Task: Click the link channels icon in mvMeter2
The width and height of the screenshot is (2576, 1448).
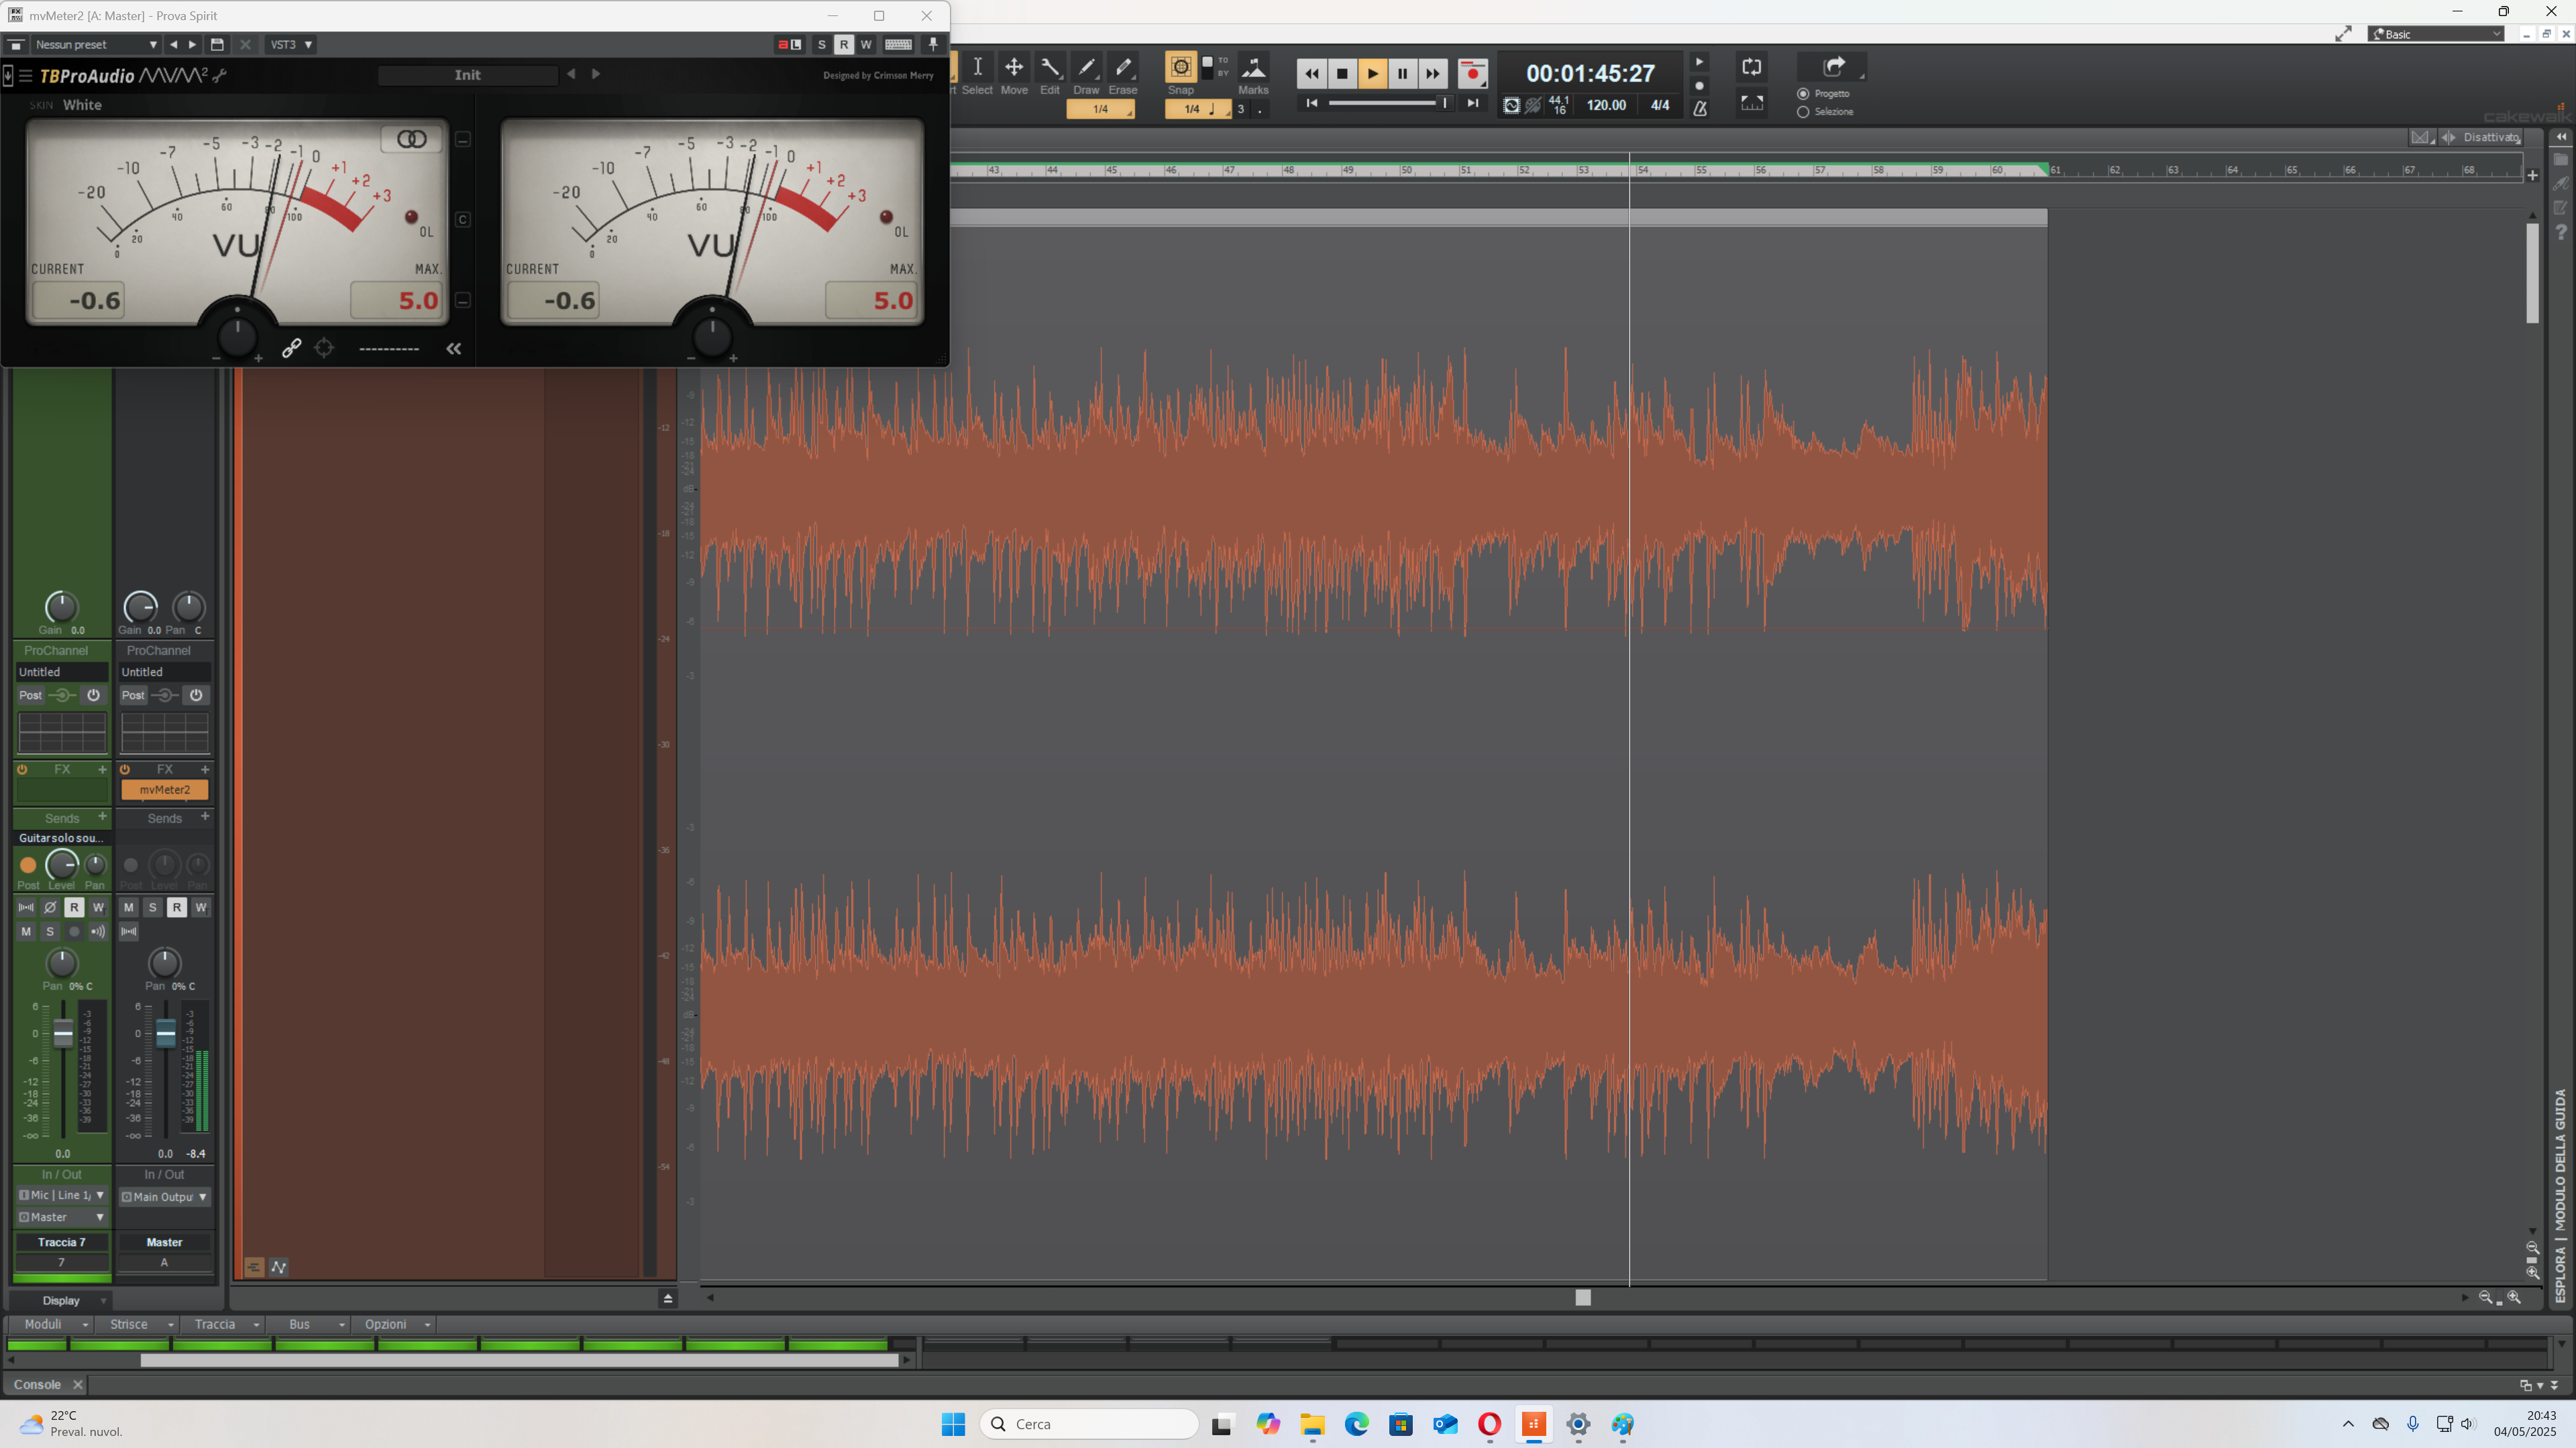Action: (291, 348)
